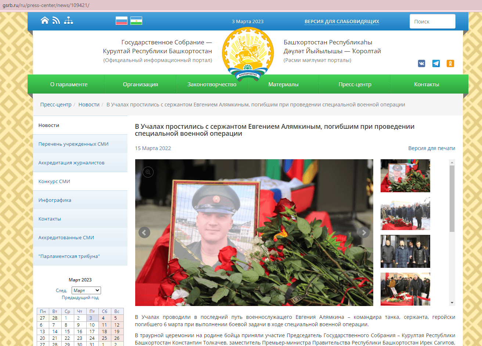Click the main gallery photo
Image resolution: width=482 pixels, height=346 pixels.
(254, 233)
